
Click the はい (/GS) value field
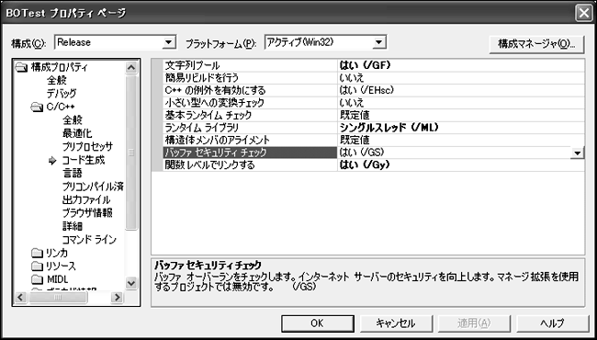pos(455,153)
